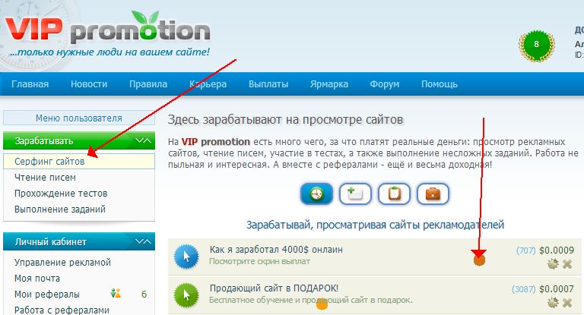Select the clock surfing icon button
Screen dimensions: 584x315
click(316, 194)
